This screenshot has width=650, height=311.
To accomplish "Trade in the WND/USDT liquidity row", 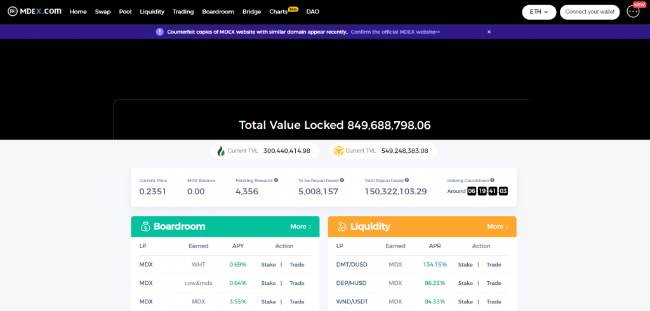I will click(x=494, y=302).
